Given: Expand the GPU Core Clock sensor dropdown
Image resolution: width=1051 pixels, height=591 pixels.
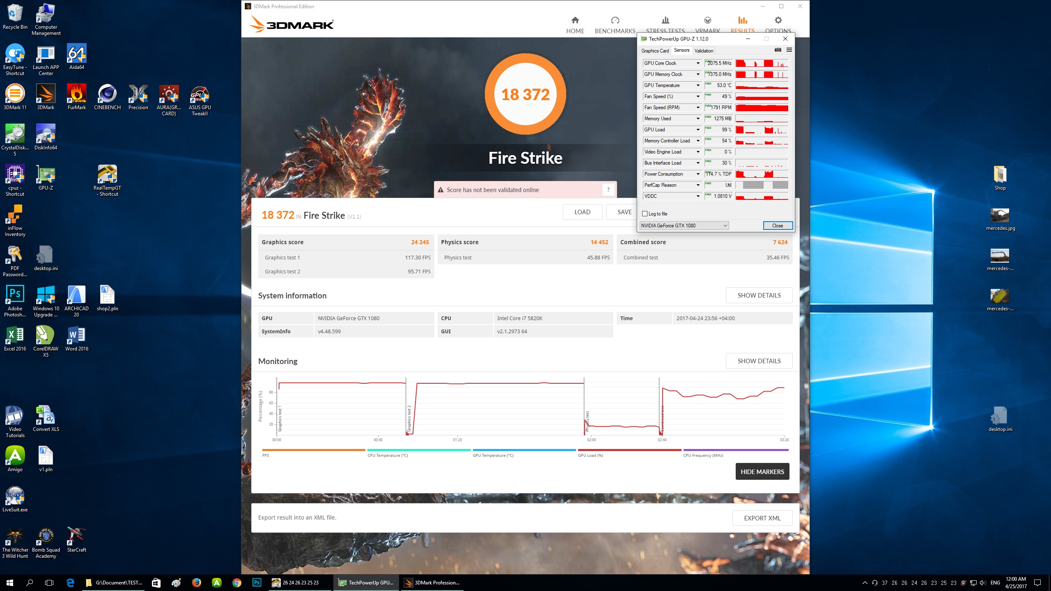Looking at the screenshot, I should pyautogui.click(x=698, y=63).
